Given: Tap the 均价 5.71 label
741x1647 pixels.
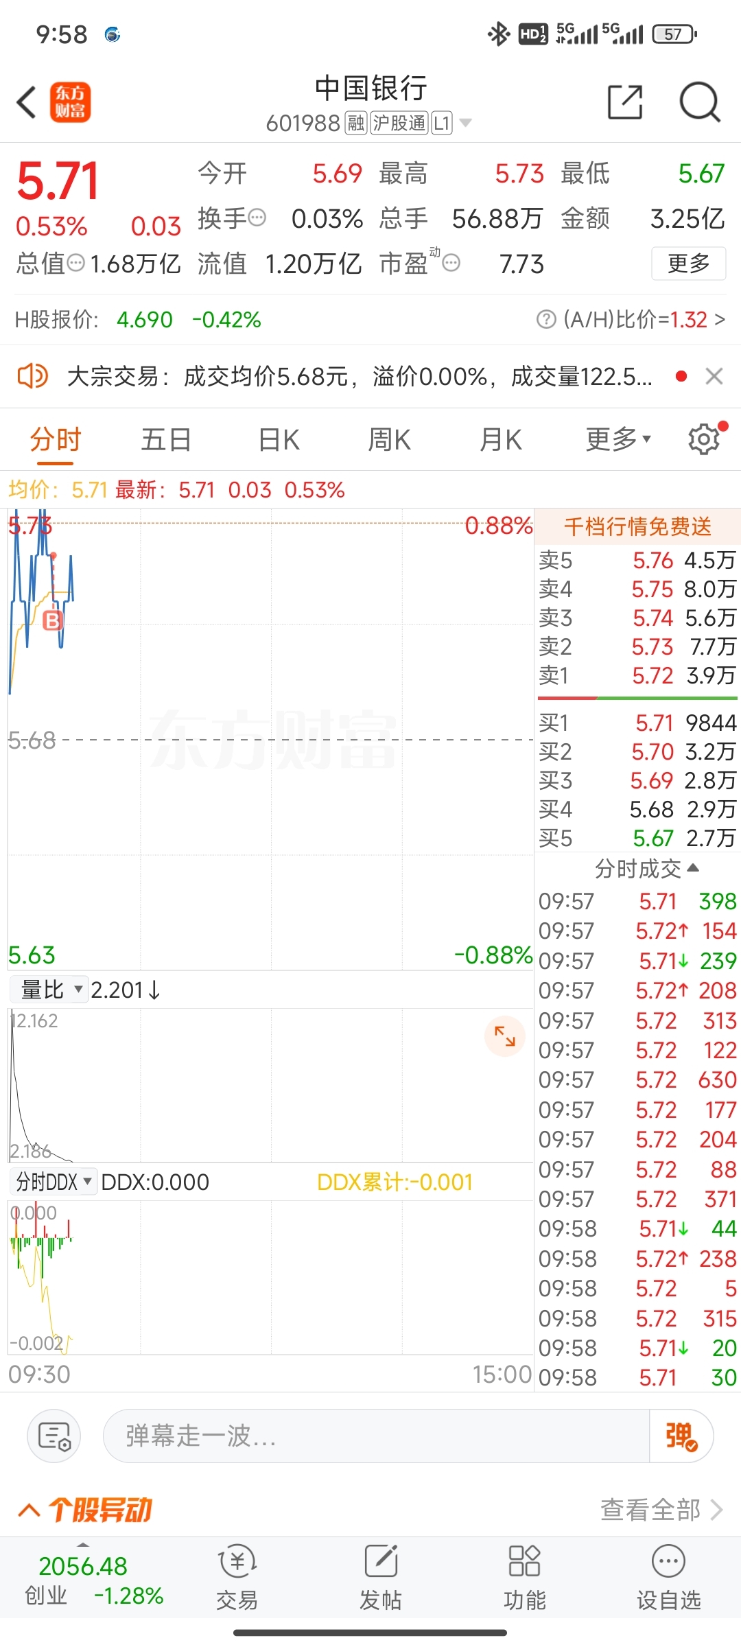Looking at the screenshot, I should click(x=58, y=490).
